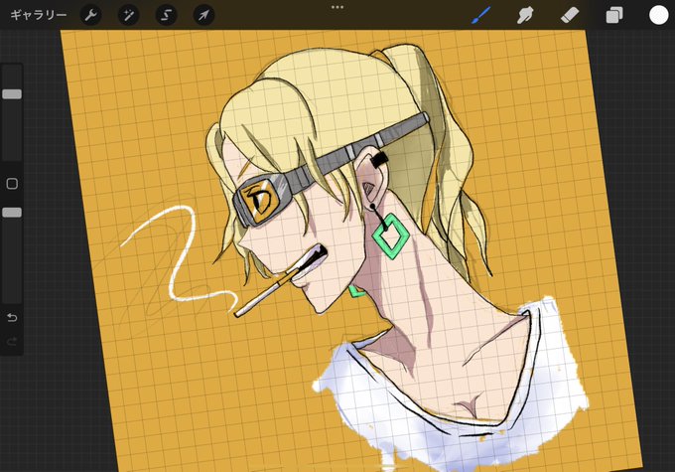Open the Actions wrench menu
Viewport: 675px width, 472px height.
[x=91, y=15]
